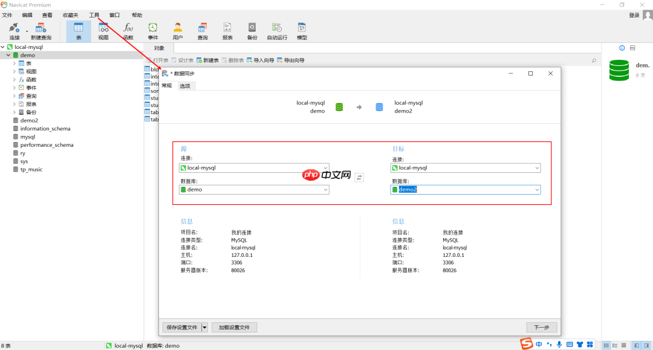Select the information_schema database in tree
The width and height of the screenshot is (653, 350).
(45, 129)
